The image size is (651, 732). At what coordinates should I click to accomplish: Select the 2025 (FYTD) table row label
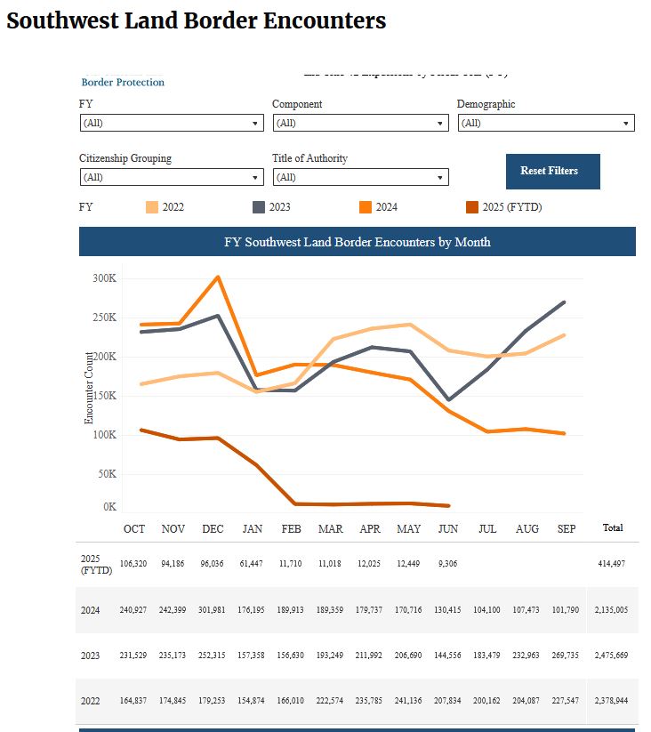[x=96, y=565]
